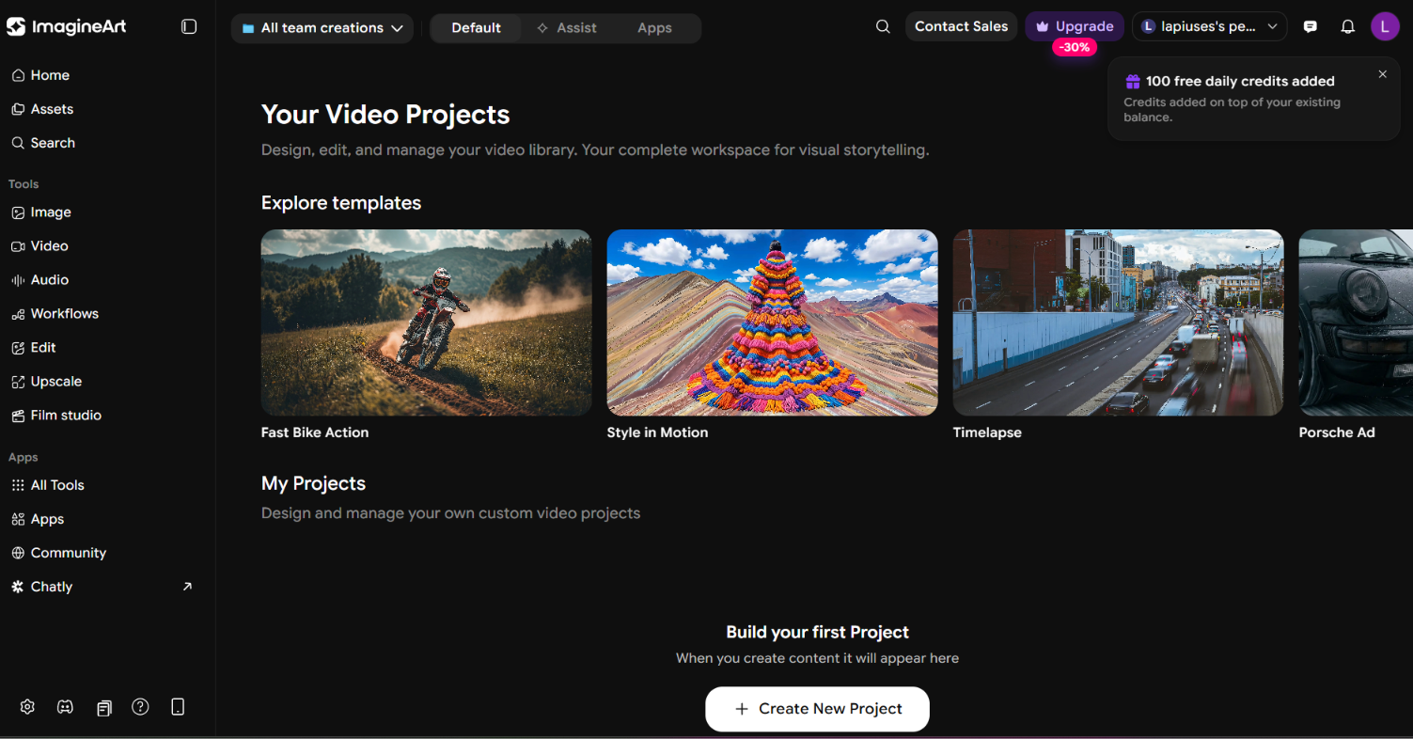Collapse the sidebar with the panel icon
Screen dimensions: 1413x739
(x=189, y=27)
